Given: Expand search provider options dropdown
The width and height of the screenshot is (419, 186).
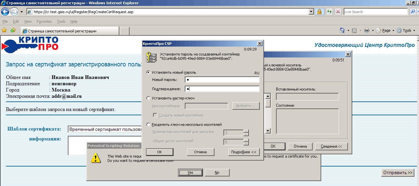Looking at the screenshot, I should click(417, 12).
